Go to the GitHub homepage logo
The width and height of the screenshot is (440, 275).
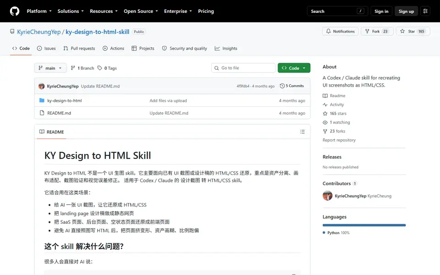click(15, 11)
